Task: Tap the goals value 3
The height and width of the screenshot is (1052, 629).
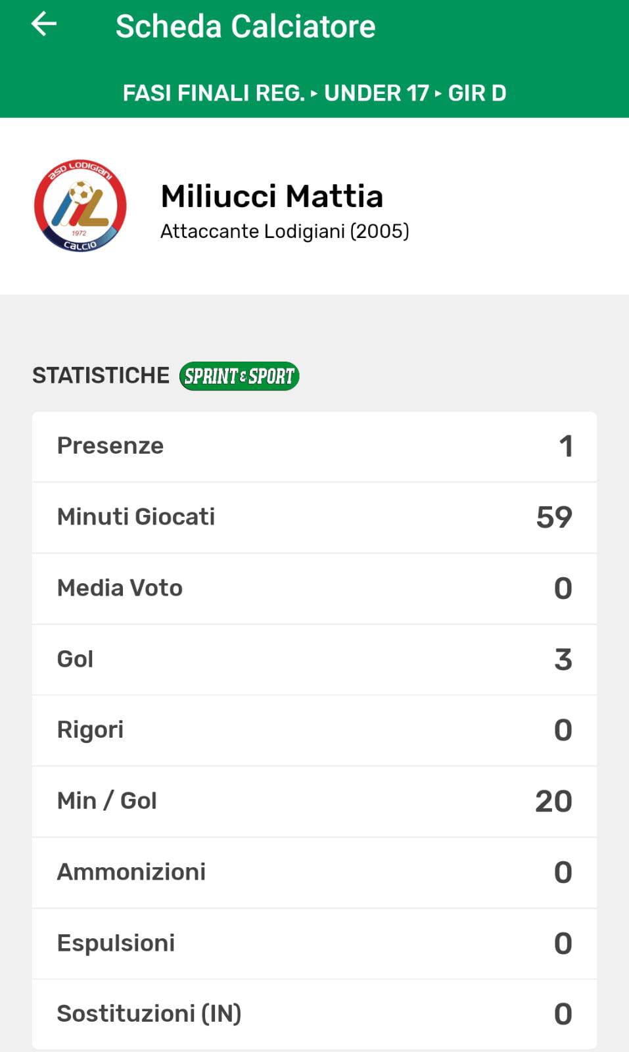Action: pos(563,659)
